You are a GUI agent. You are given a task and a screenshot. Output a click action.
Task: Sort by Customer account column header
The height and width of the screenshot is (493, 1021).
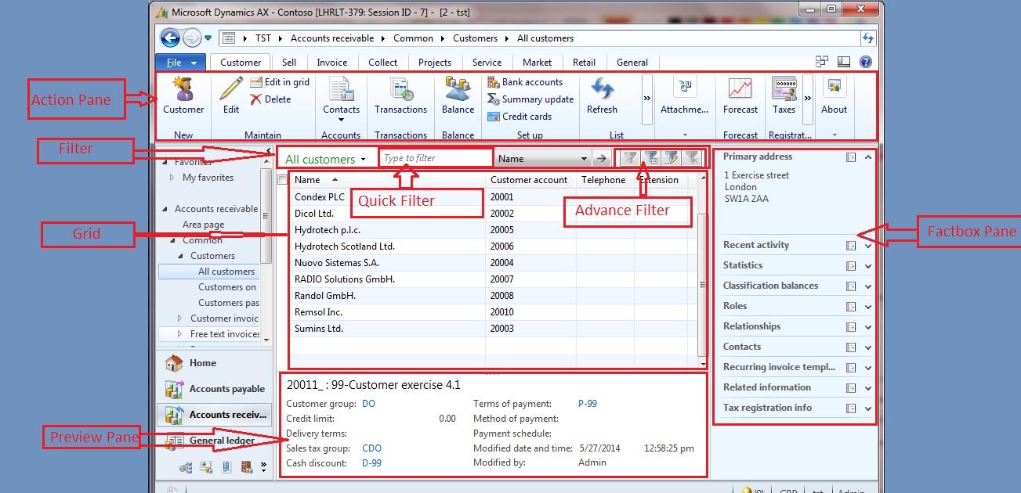click(x=530, y=180)
